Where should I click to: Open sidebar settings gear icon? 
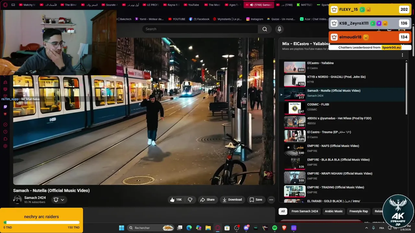5,146
